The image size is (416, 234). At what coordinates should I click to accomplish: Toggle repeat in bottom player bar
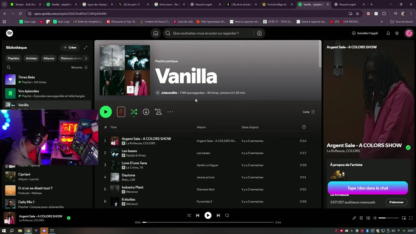pyautogui.click(x=227, y=215)
